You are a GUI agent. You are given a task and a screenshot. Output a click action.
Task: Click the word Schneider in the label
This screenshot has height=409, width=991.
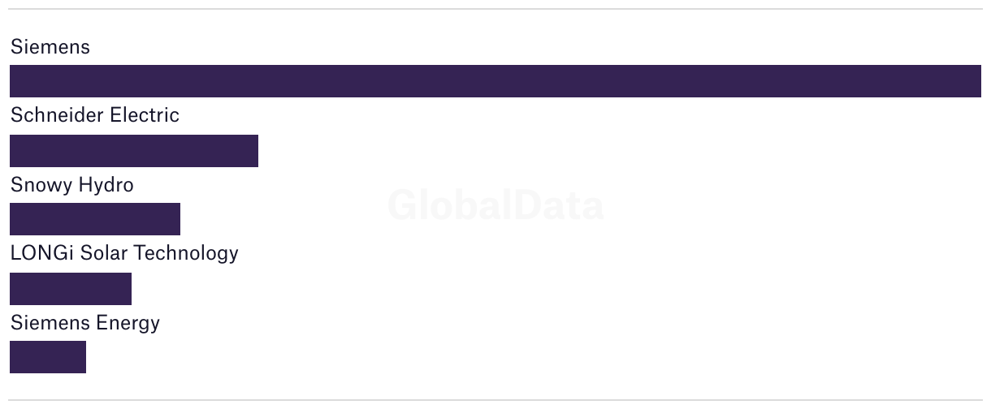(58, 115)
